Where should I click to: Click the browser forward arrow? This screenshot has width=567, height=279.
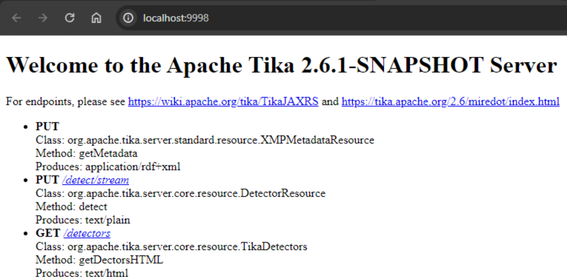tap(43, 18)
